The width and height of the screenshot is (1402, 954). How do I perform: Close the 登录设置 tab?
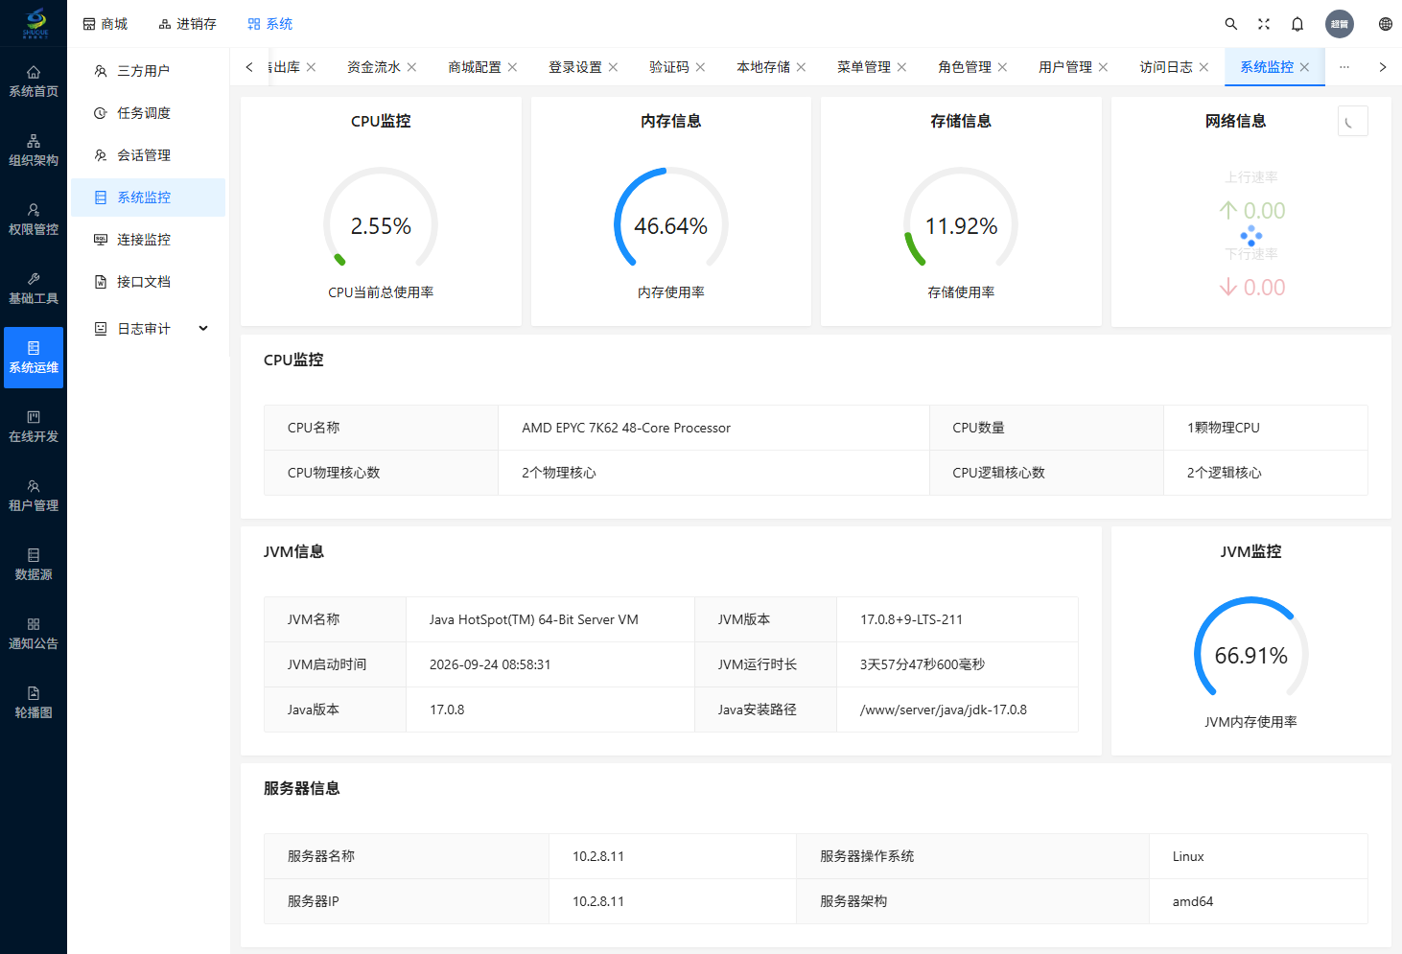click(x=613, y=67)
